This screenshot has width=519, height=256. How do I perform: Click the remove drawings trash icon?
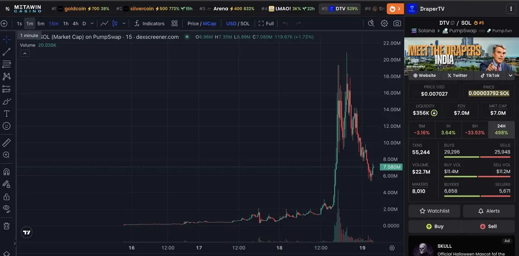[6, 226]
